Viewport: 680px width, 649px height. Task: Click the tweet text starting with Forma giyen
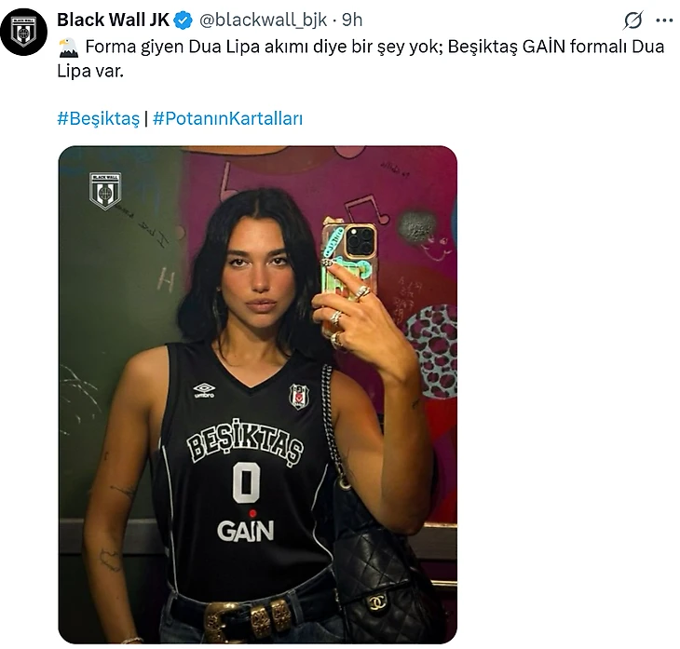360,59
